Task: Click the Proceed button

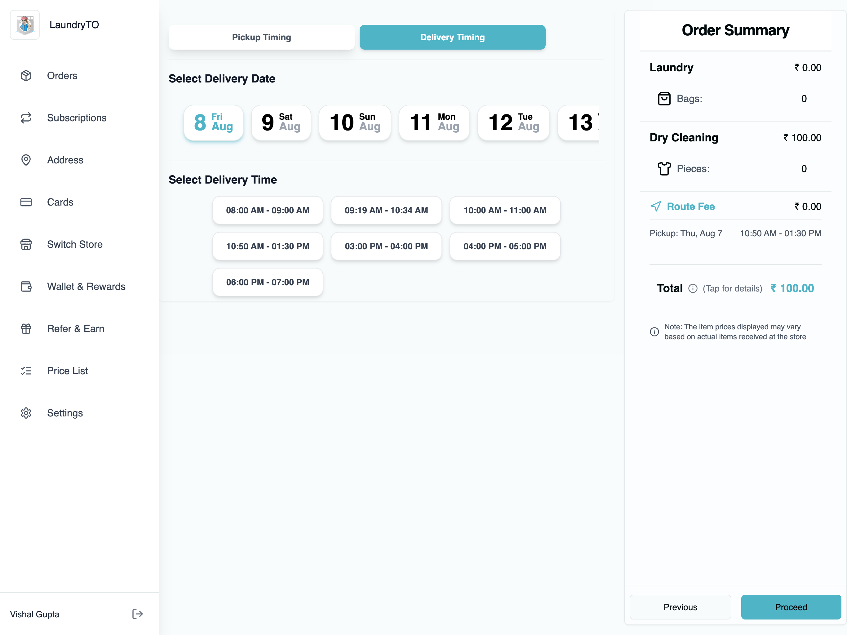Action: click(x=791, y=607)
